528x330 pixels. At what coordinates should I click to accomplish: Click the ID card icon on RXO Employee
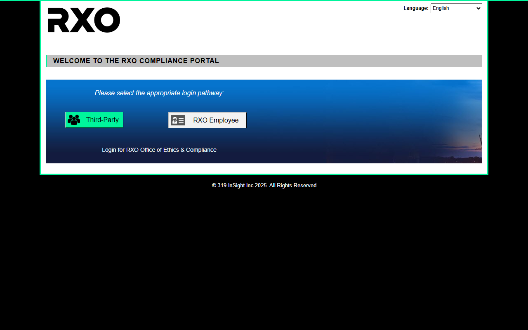pos(178,120)
